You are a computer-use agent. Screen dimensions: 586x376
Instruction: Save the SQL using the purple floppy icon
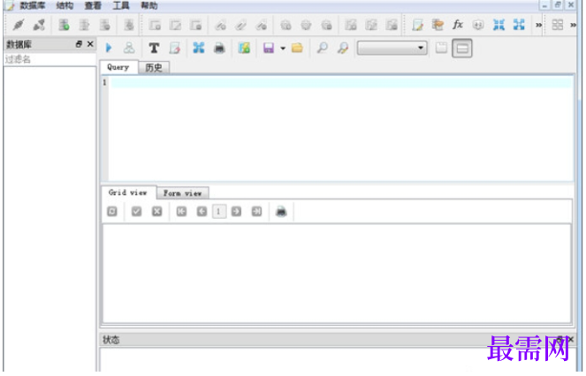pos(269,48)
